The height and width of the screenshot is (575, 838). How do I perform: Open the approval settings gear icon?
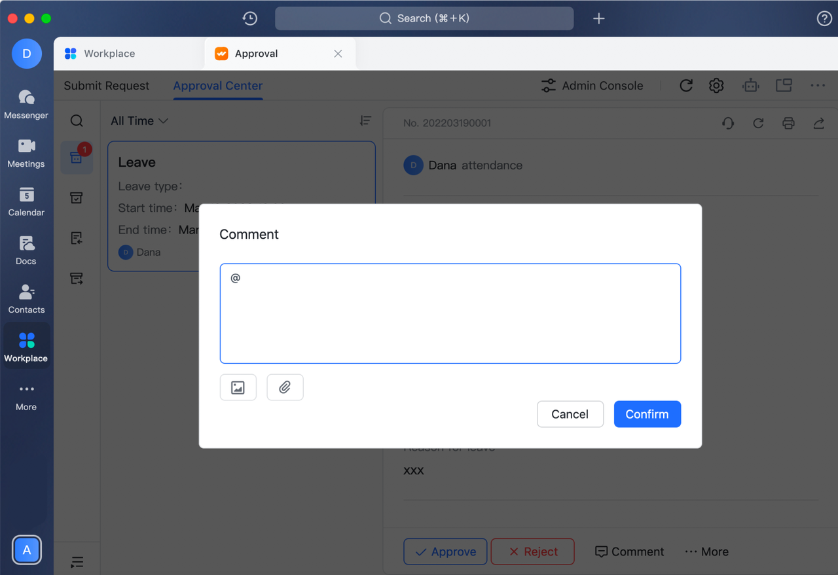point(716,86)
